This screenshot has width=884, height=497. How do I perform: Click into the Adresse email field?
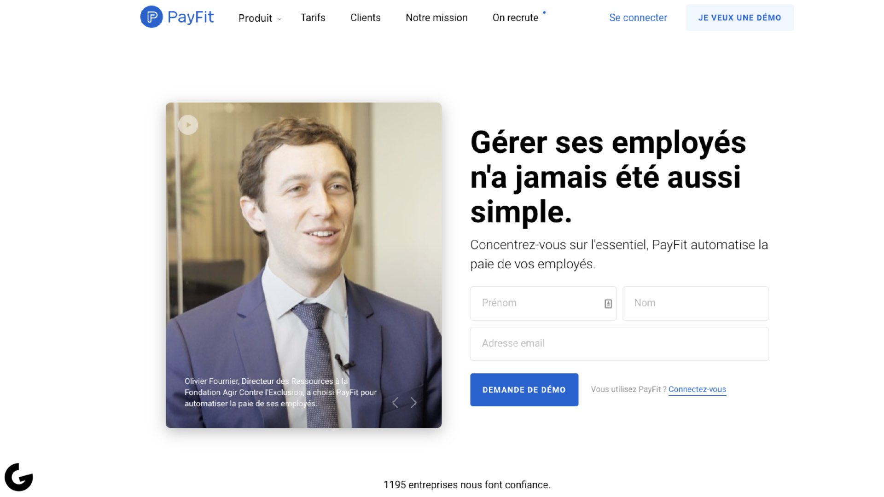point(619,344)
